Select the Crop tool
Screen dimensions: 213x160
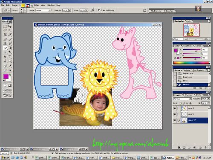click(5, 35)
